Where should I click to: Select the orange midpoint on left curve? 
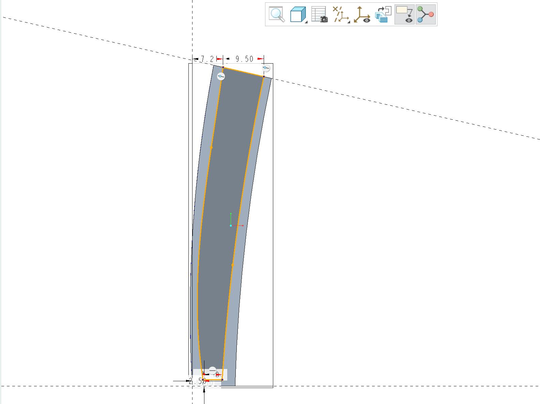point(211,148)
